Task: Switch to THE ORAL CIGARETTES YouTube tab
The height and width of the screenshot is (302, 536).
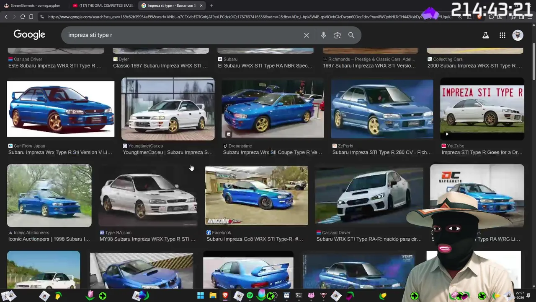Action: 103,5
